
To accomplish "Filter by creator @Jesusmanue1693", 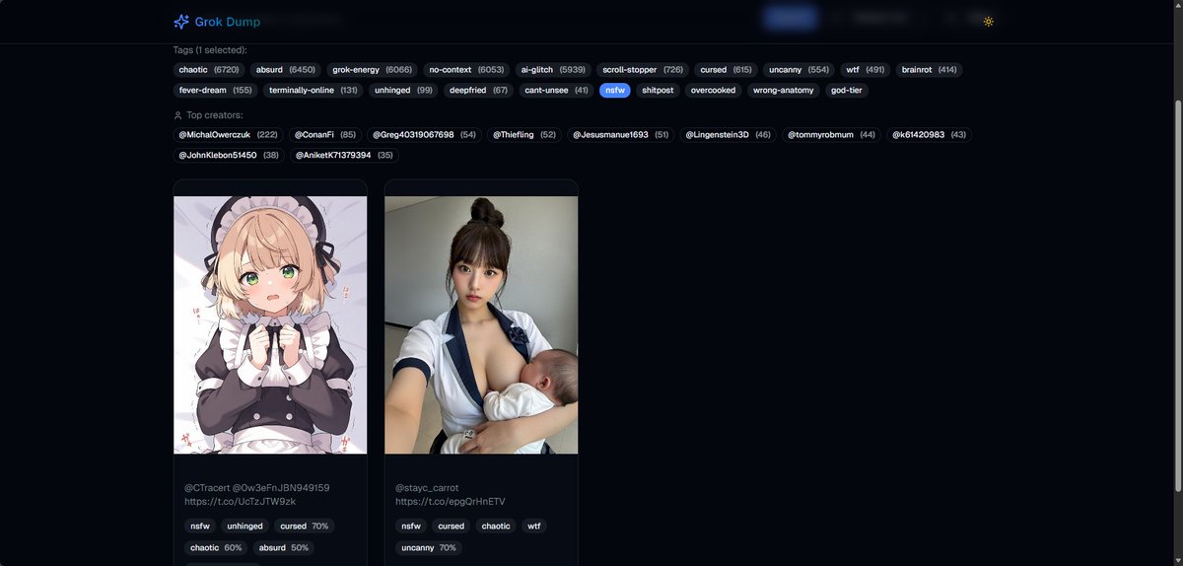I will pos(621,134).
